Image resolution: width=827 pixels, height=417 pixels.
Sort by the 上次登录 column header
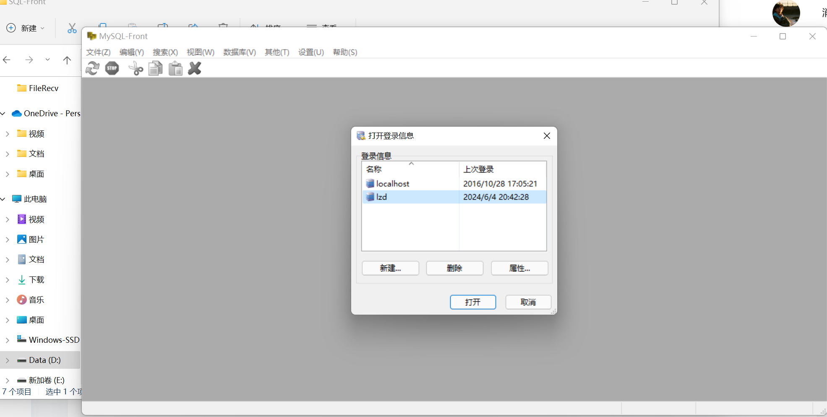(x=503, y=169)
